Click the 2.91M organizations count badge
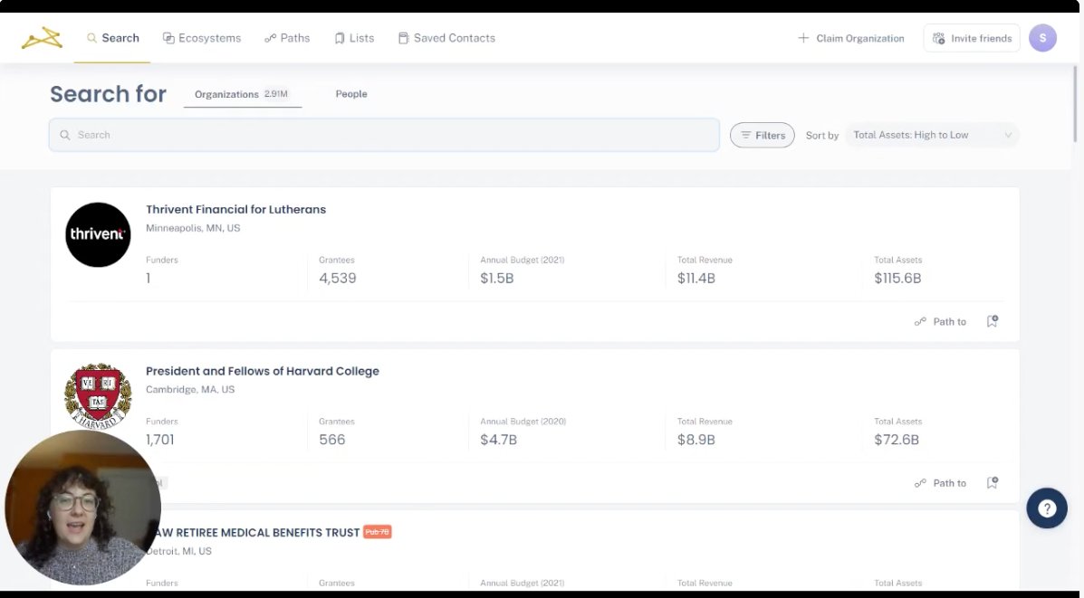The height and width of the screenshot is (598, 1084). click(276, 94)
